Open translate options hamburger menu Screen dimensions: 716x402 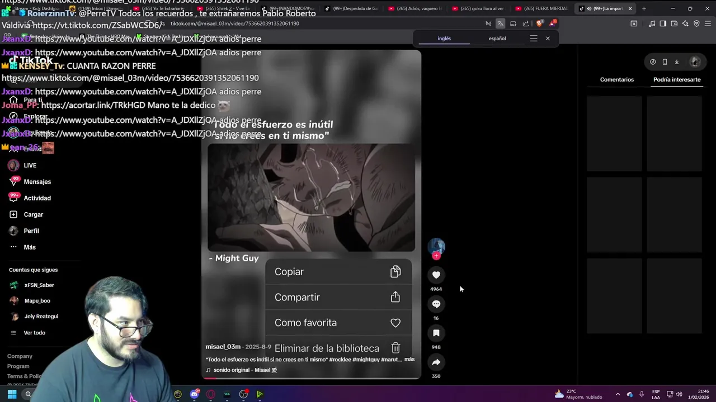click(x=534, y=39)
